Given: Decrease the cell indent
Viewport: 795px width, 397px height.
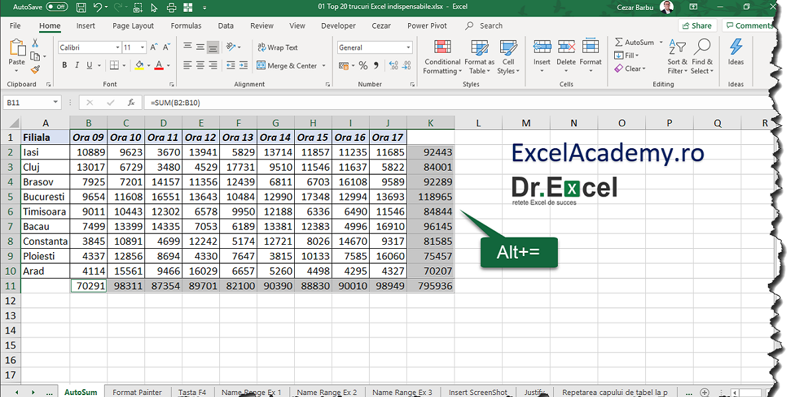Looking at the screenshot, I should point(229,66).
